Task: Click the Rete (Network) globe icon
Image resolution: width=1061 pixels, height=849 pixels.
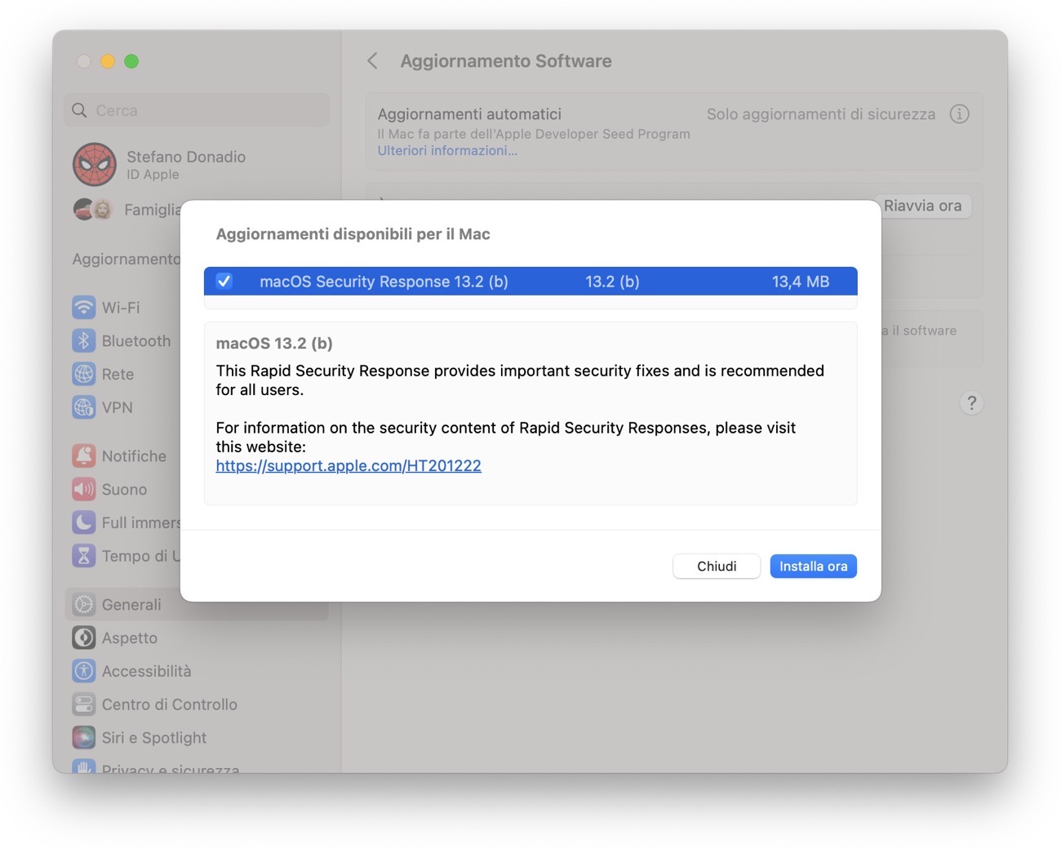Action: tap(84, 374)
